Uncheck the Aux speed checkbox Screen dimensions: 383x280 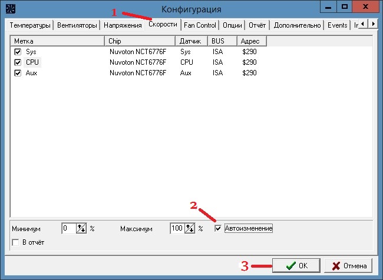(18, 73)
